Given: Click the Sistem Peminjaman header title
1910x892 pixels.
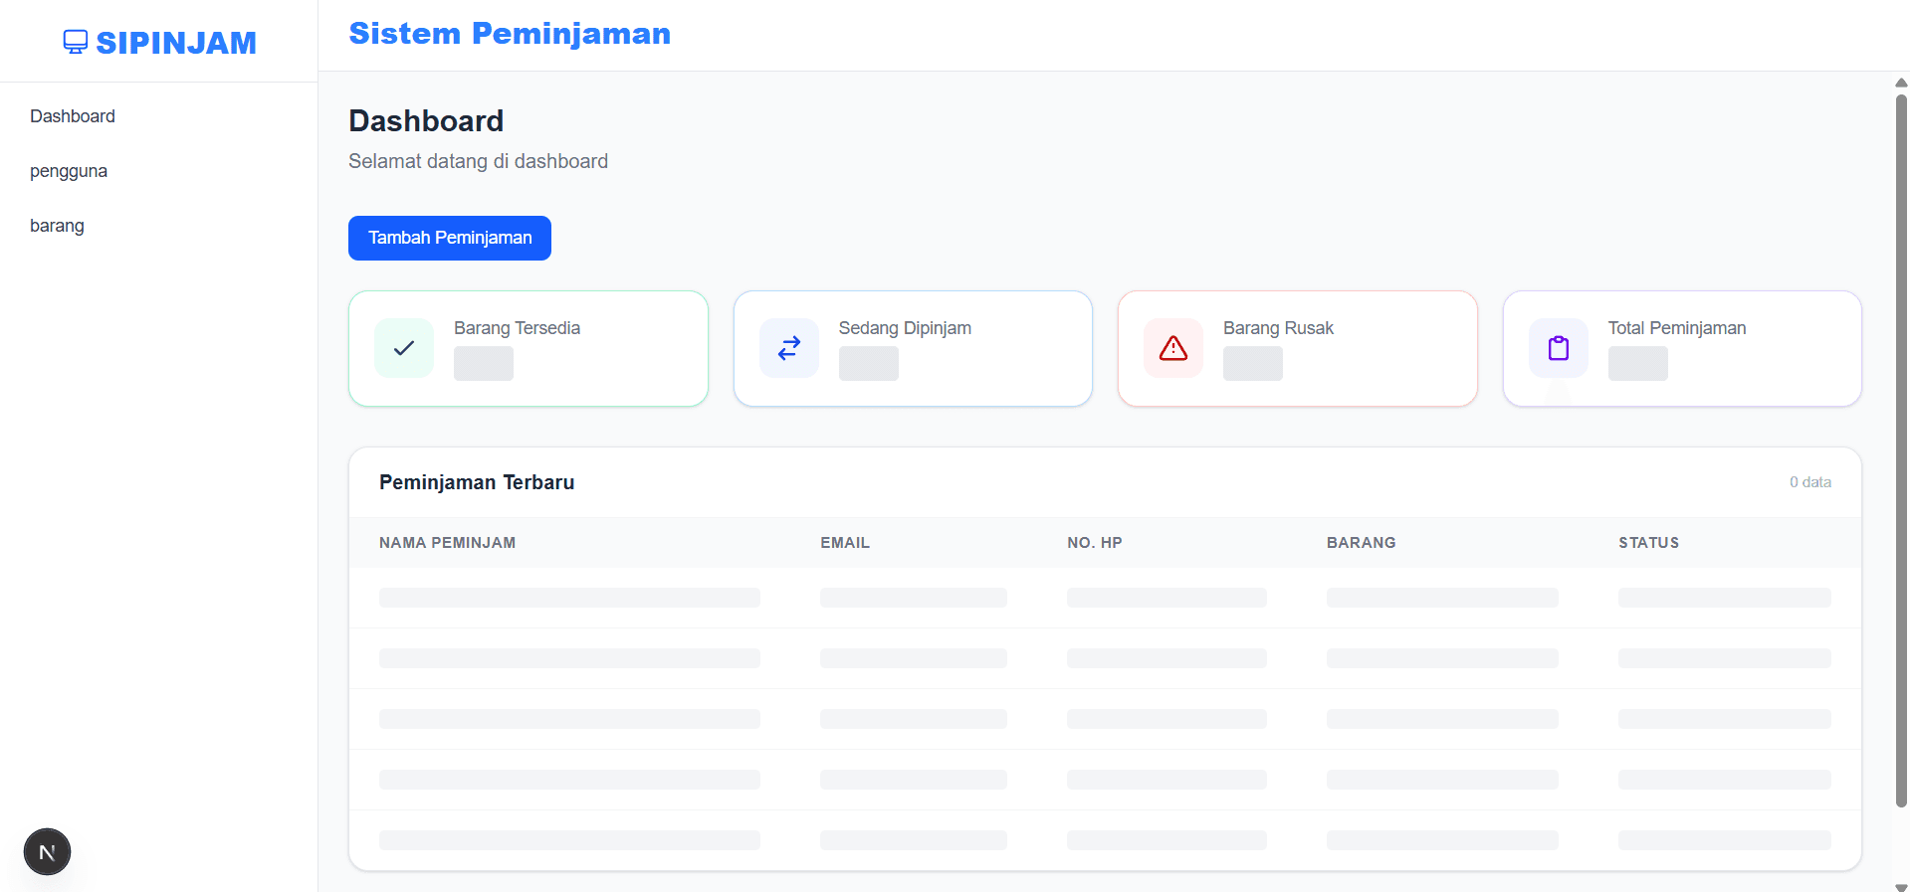Looking at the screenshot, I should pyautogui.click(x=510, y=34).
